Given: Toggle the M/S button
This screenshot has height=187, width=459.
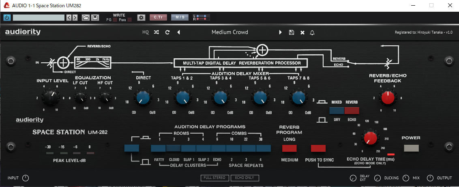Looking at the screenshot, I should click(180, 17).
